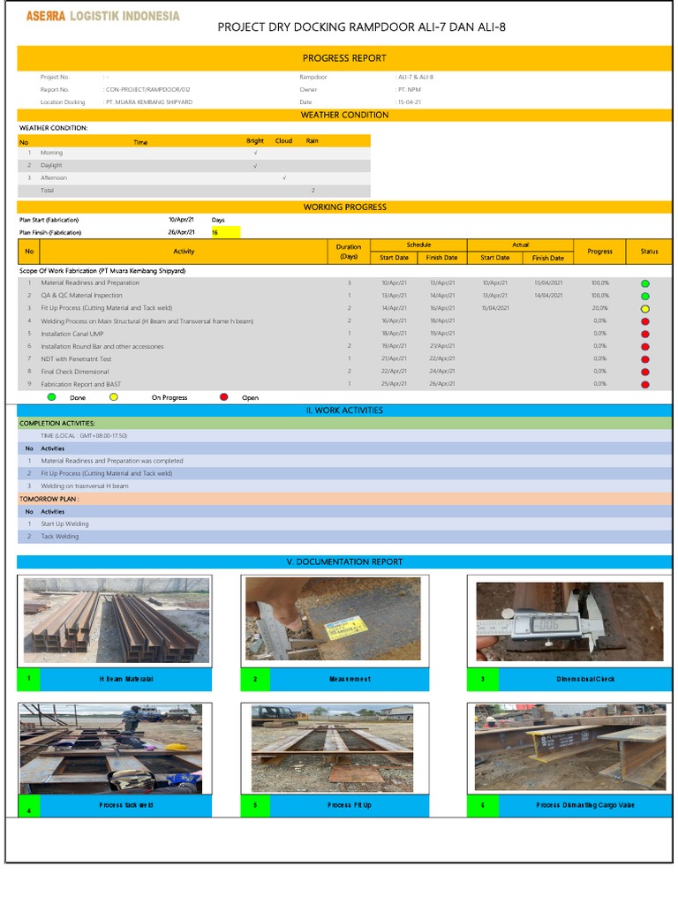The width and height of the screenshot is (678, 904).
Task: Click the Actual column group header
Action: [520, 245]
